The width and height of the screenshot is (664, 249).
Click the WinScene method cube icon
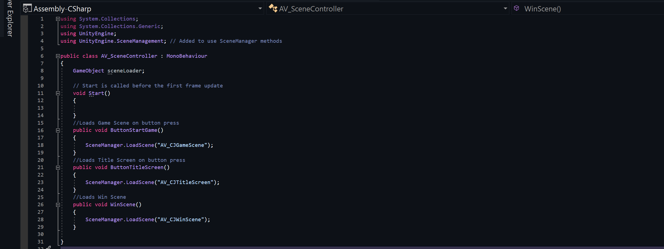coord(516,8)
